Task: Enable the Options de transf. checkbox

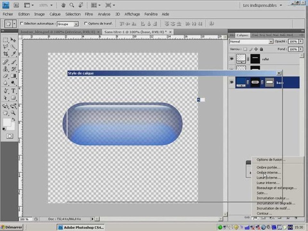Action: pyautogui.click(x=85, y=23)
